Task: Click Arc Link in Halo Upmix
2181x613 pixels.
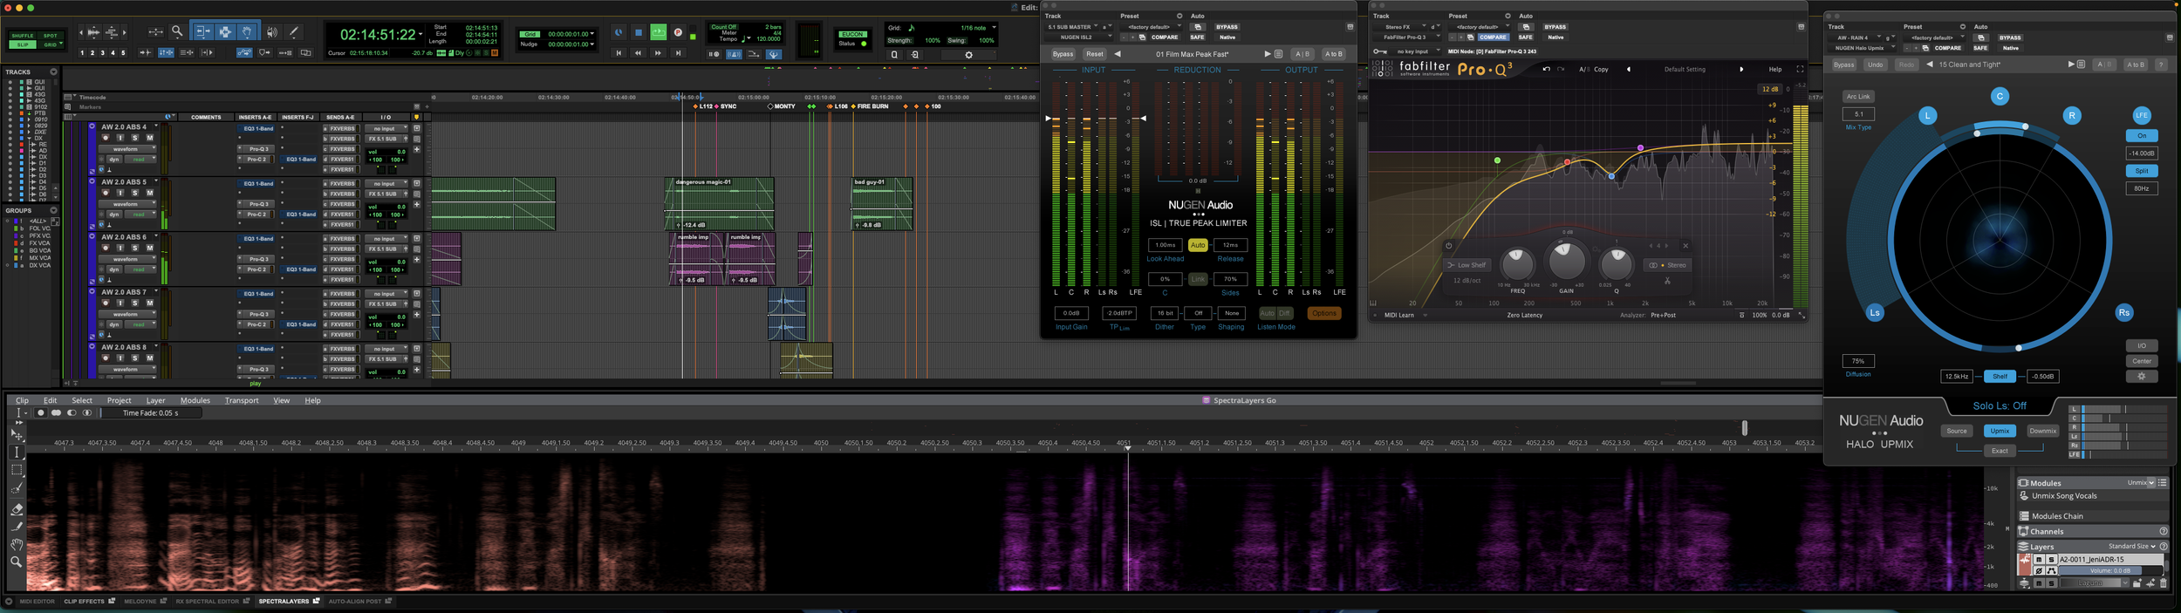Action: (x=1858, y=97)
